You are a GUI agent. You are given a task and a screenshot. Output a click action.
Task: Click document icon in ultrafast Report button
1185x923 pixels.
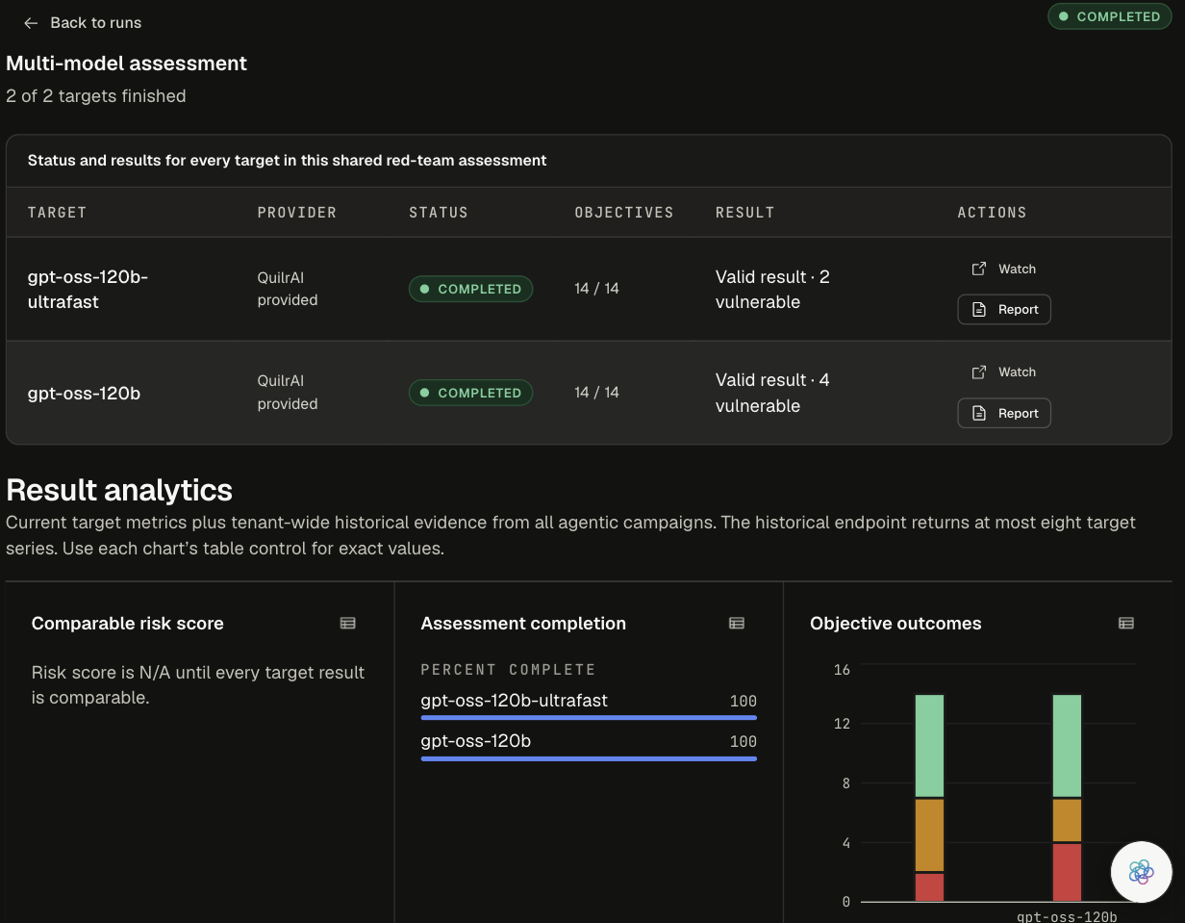coord(979,309)
